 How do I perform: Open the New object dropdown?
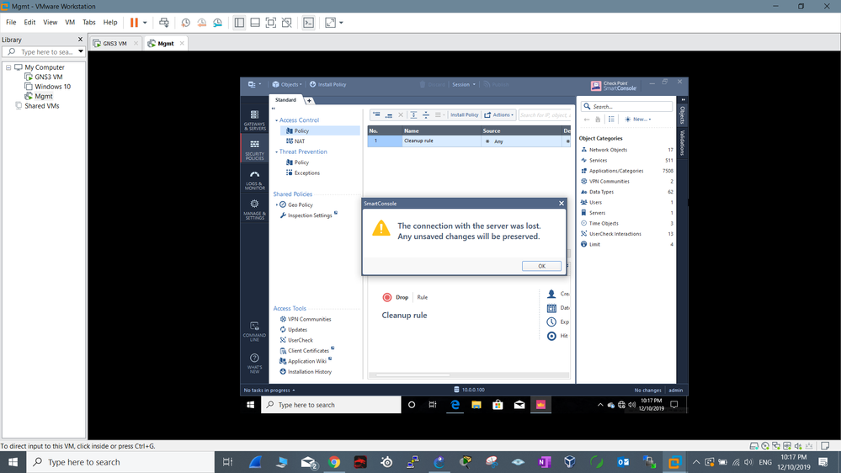(638, 119)
